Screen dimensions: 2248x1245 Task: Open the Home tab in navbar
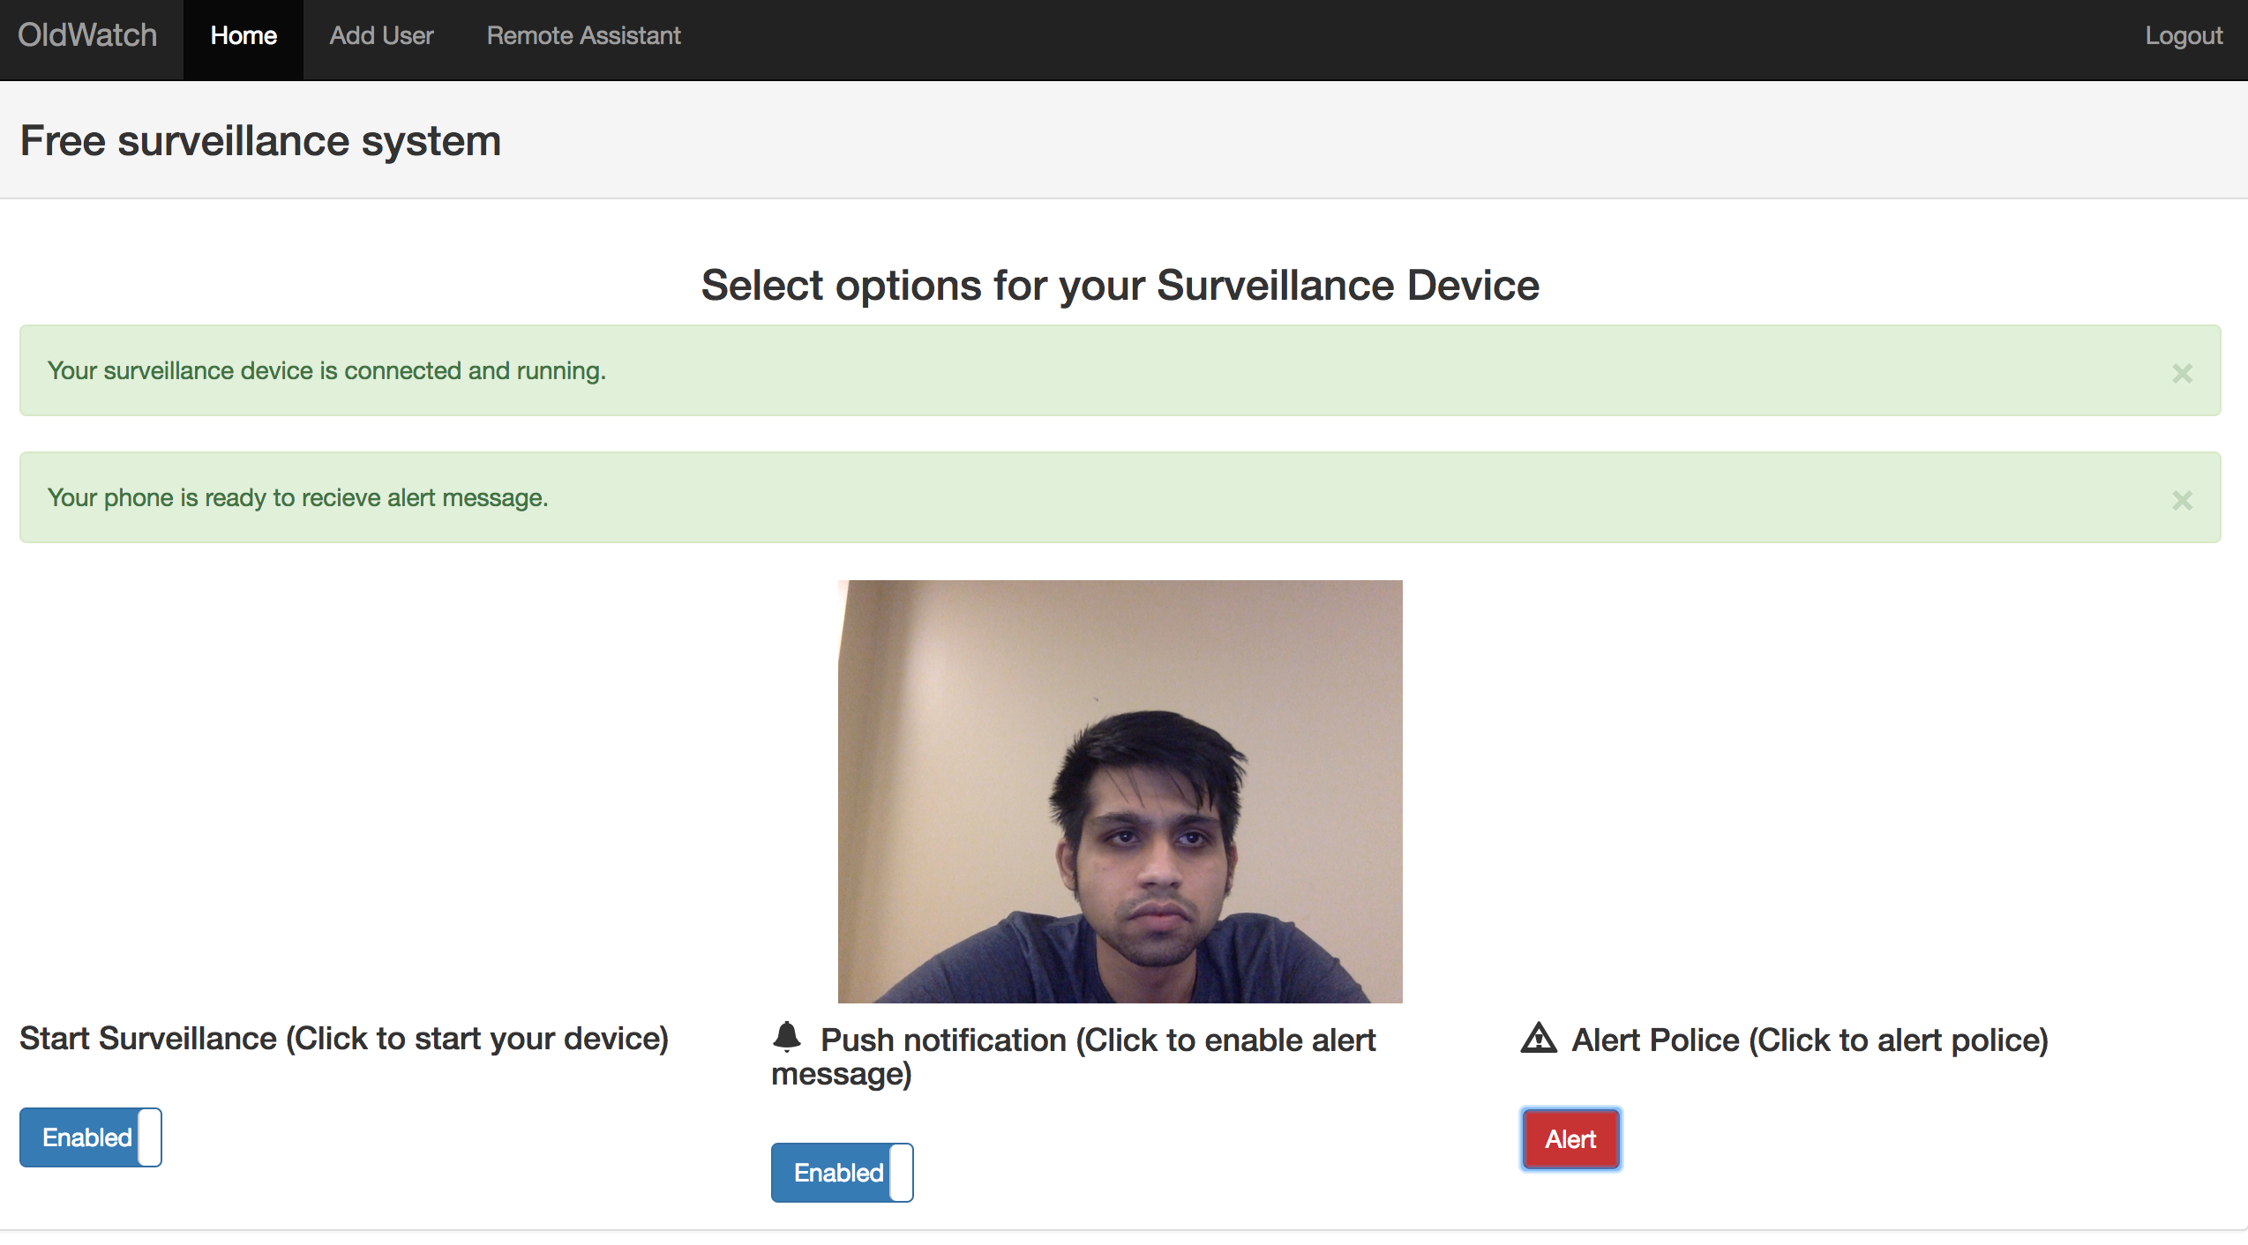tap(244, 36)
